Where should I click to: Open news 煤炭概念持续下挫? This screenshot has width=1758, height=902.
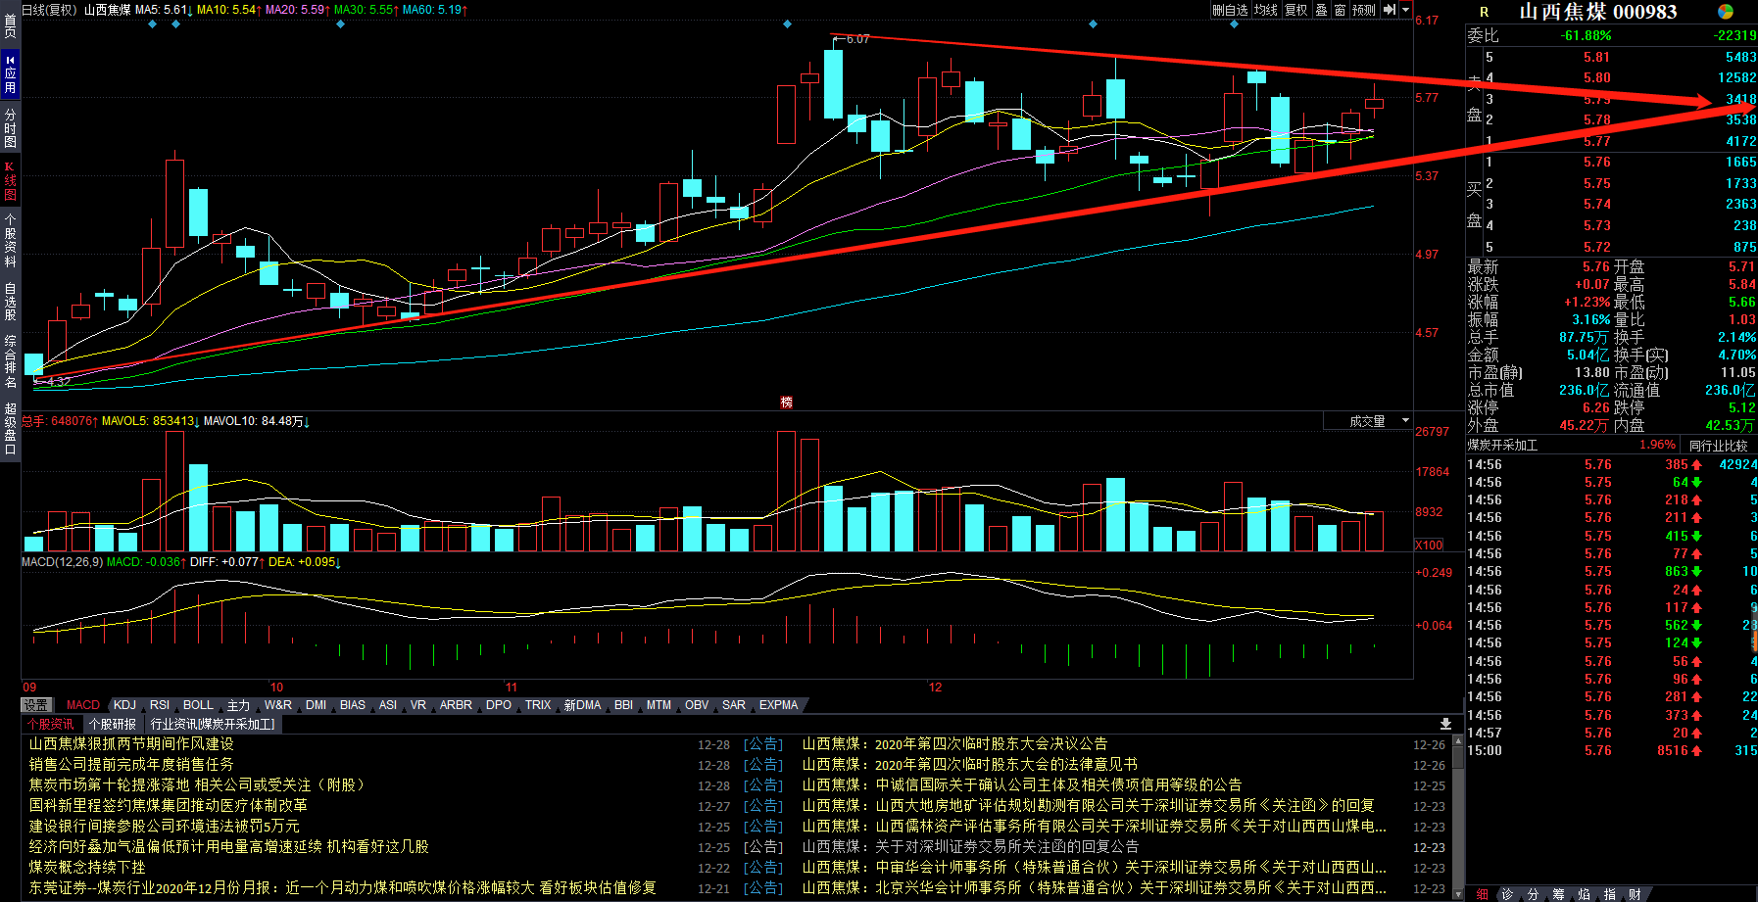tap(87, 868)
